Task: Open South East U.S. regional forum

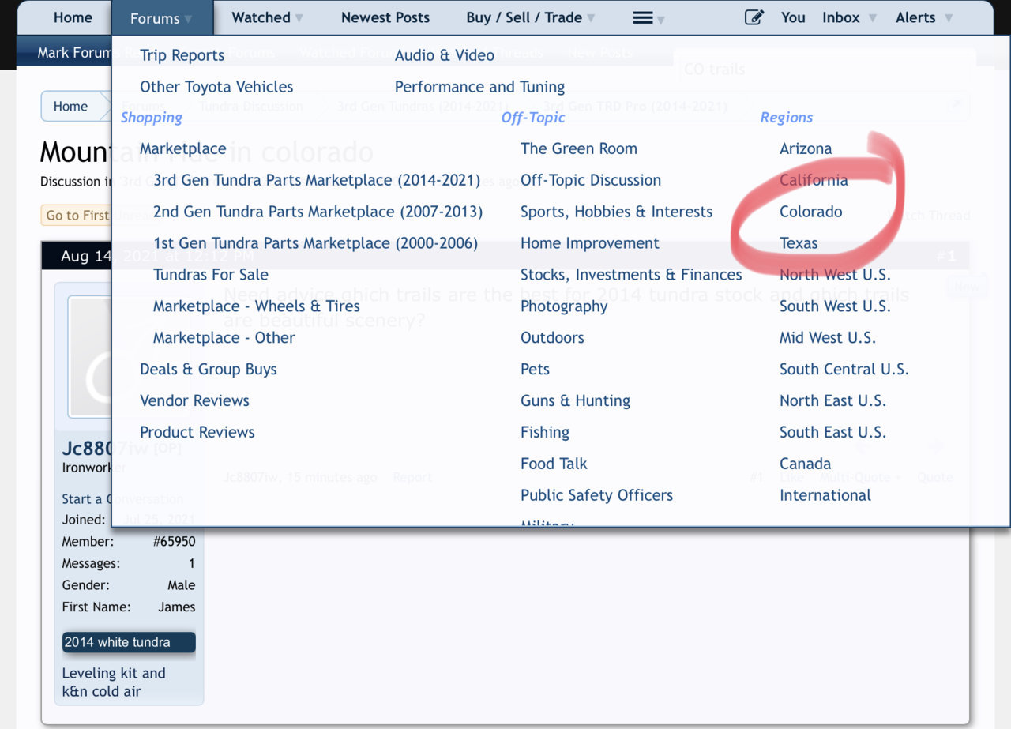Action: (x=832, y=433)
